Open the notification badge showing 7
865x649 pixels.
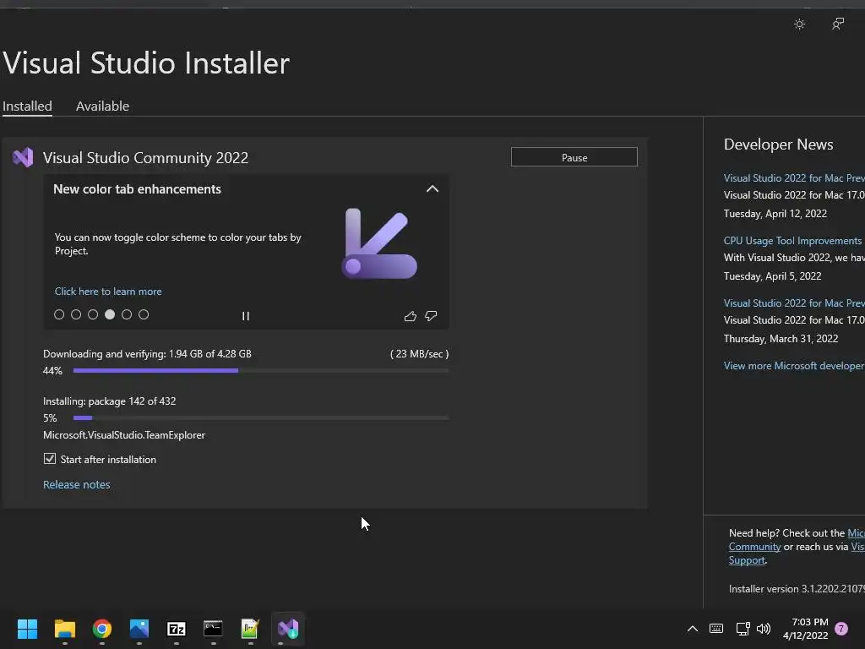841,629
